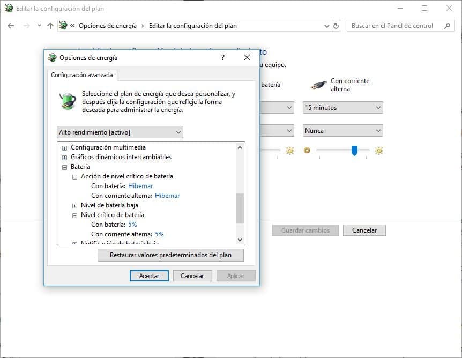Open the Nunca dropdown menu
The width and height of the screenshot is (462, 358).
[x=342, y=130]
